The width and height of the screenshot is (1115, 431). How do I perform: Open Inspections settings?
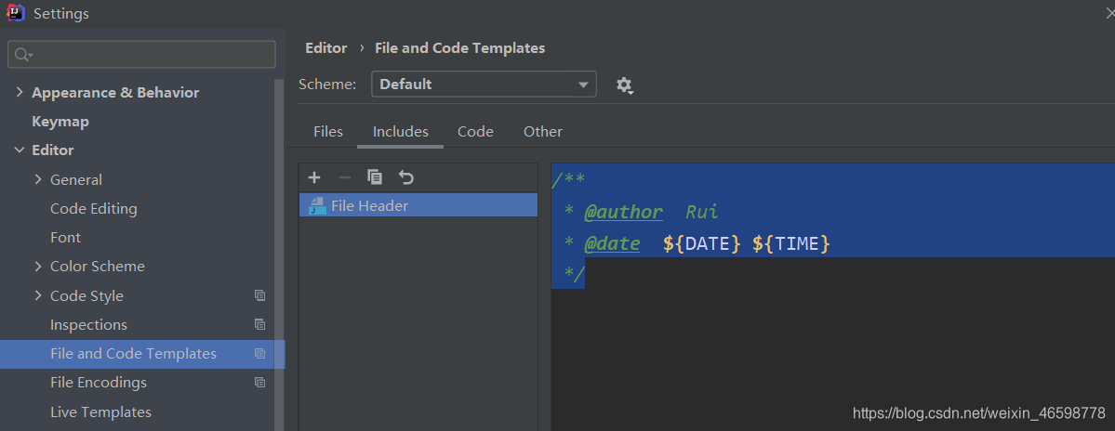pos(89,324)
